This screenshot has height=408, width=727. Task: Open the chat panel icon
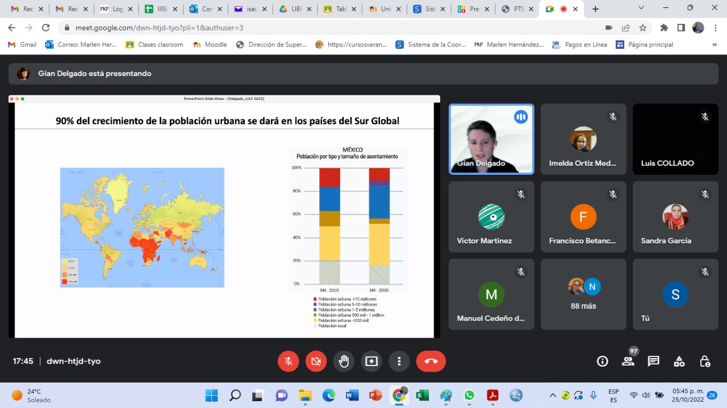pyautogui.click(x=653, y=361)
